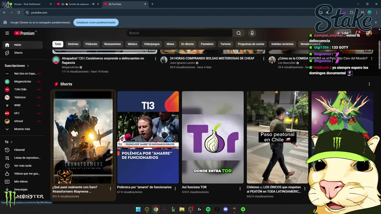Select the Turismo filter chip
The image size is (381, 214).
point(226,44)
